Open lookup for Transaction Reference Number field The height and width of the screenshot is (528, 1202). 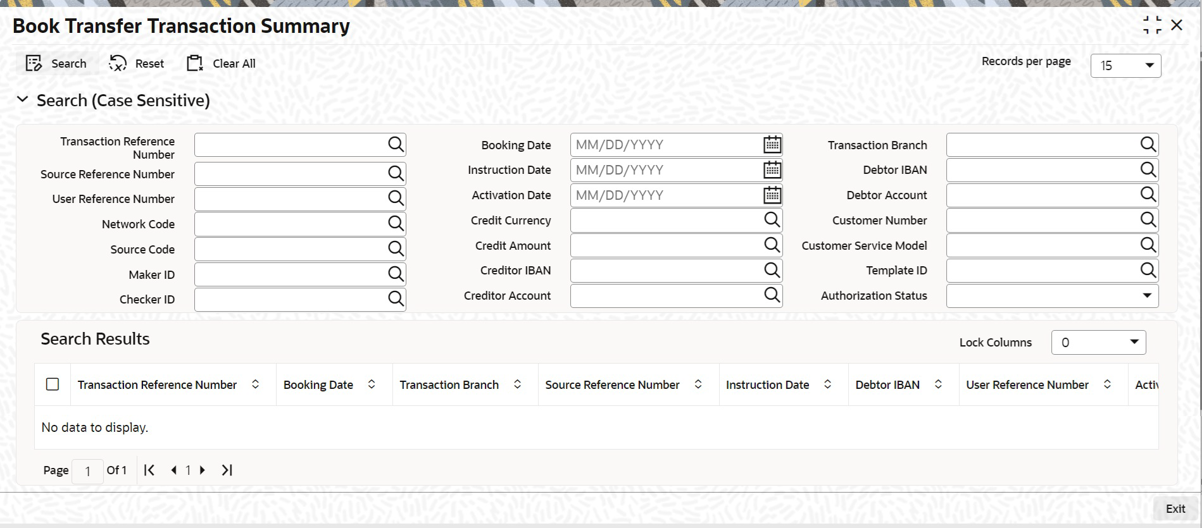396,145
